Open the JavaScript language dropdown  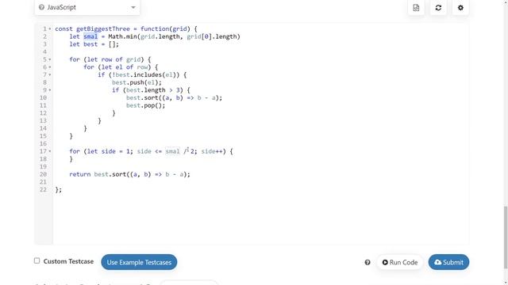pos(87,7)
